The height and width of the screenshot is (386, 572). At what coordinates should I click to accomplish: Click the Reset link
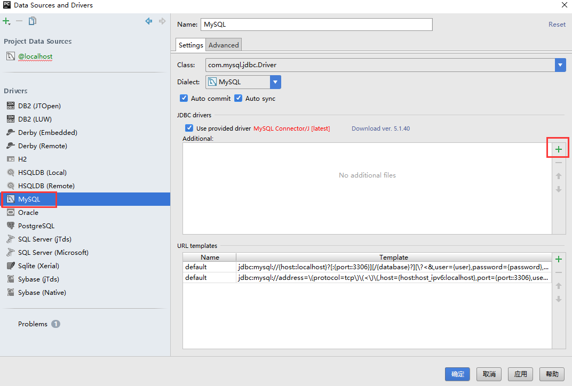tap(557, 25)
